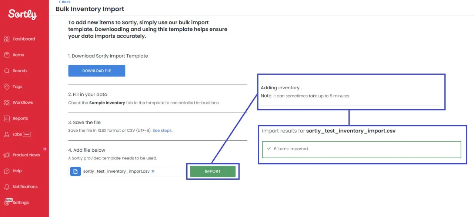The height and width of the screenshot is (217, 474).
Task: Click the green checkmark in import results
Action: 269,149
